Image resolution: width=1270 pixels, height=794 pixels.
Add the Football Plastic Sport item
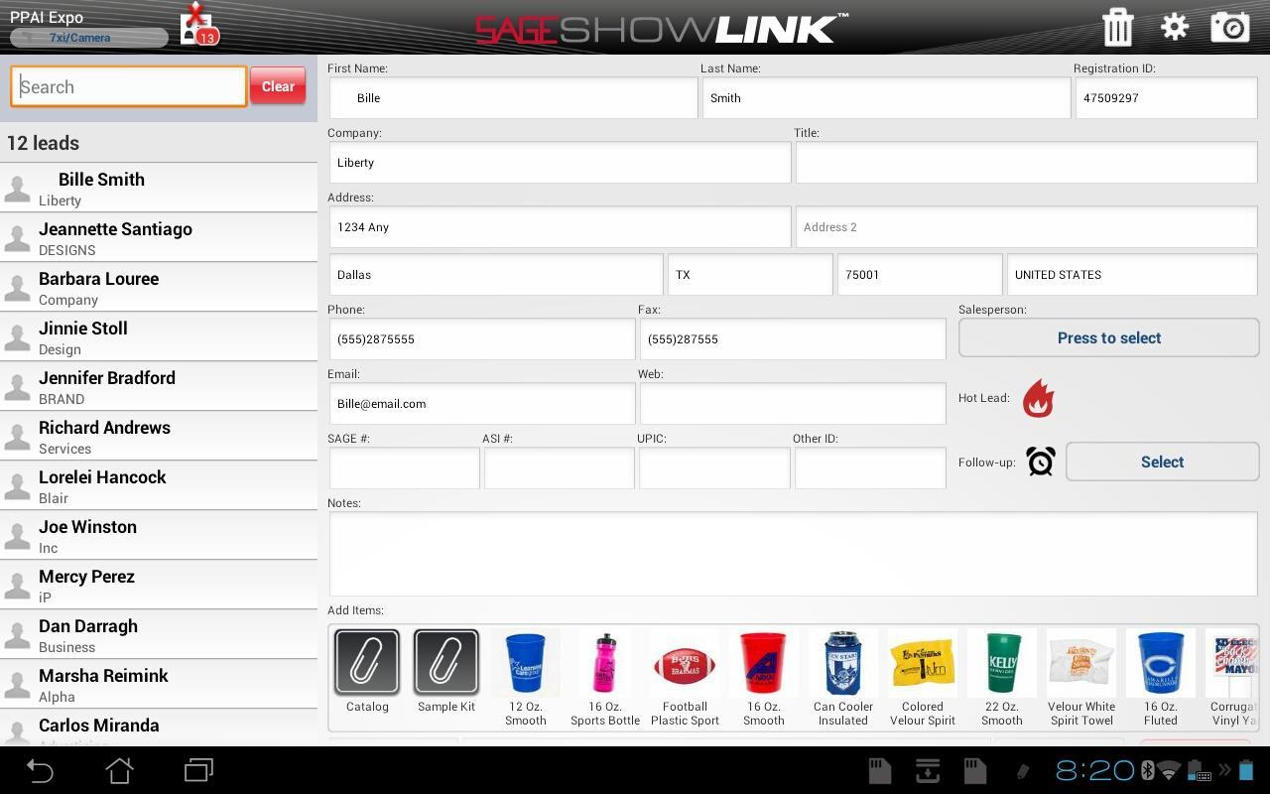685,677
